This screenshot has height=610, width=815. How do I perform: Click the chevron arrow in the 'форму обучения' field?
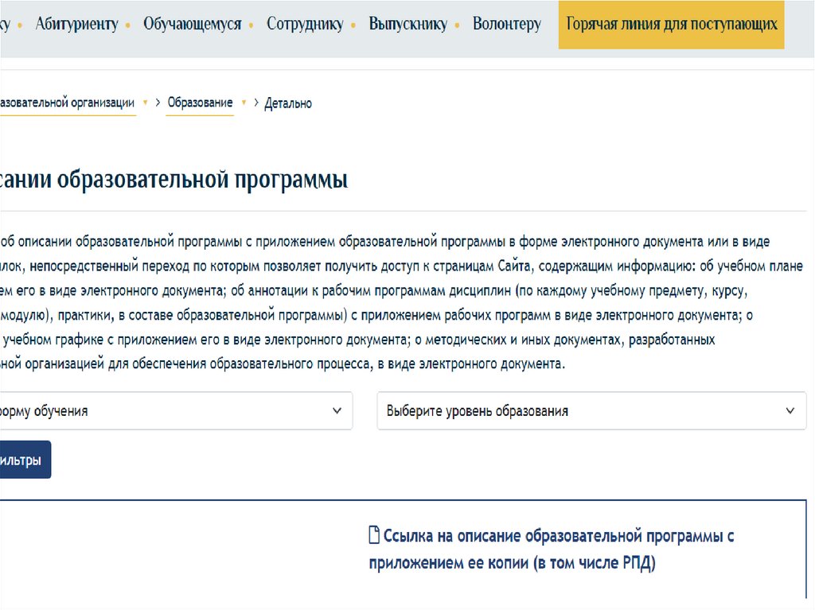point(336,411)
